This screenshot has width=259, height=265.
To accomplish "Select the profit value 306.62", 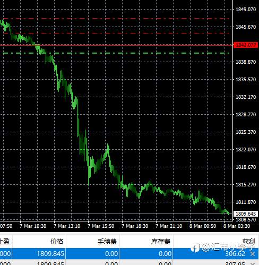I will [235, 254].
